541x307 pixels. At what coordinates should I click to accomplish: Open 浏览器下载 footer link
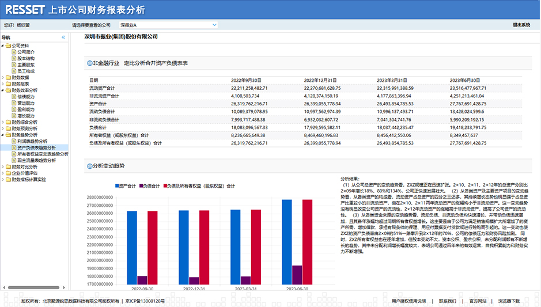point(509,301)
